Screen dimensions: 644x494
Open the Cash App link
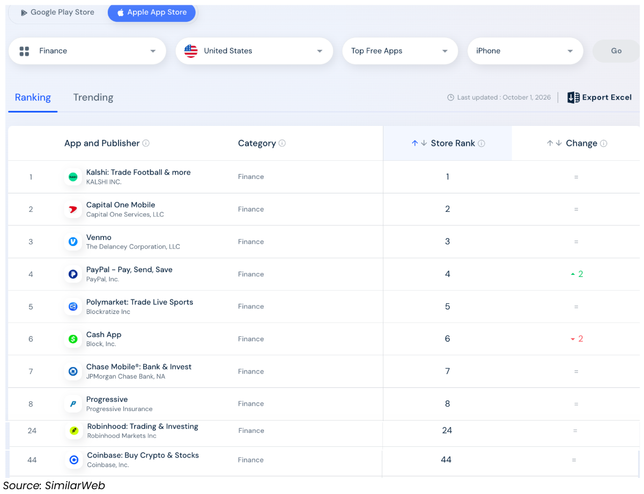coord(104,334)
